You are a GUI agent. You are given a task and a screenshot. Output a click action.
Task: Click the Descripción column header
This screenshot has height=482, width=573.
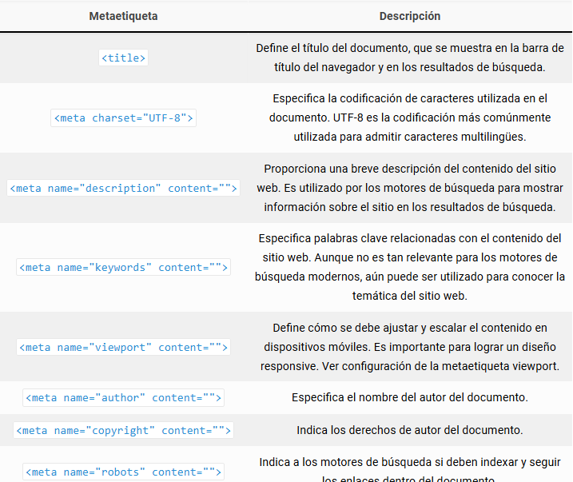[409, 16]
